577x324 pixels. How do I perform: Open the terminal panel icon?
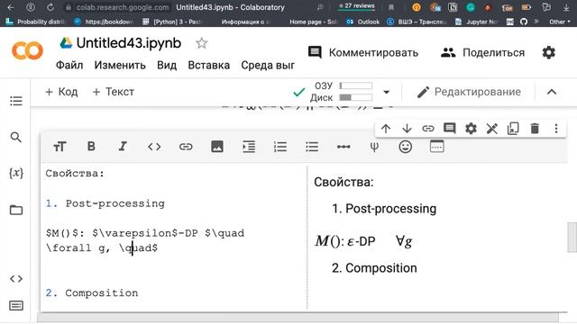(16, 306)
